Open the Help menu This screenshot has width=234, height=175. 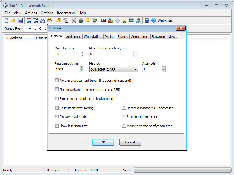[x=82, y=13]
